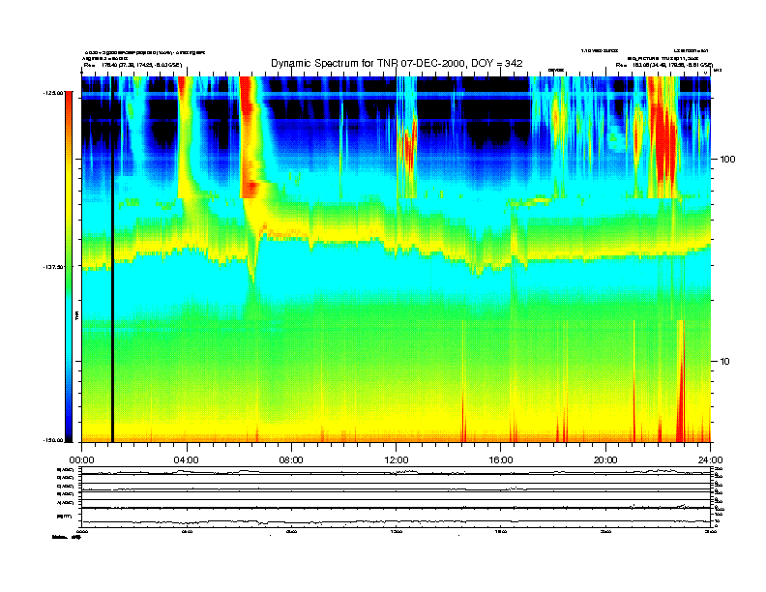Click the '04:00' time axis label
The image size is (766, 592).
[187, 460]
